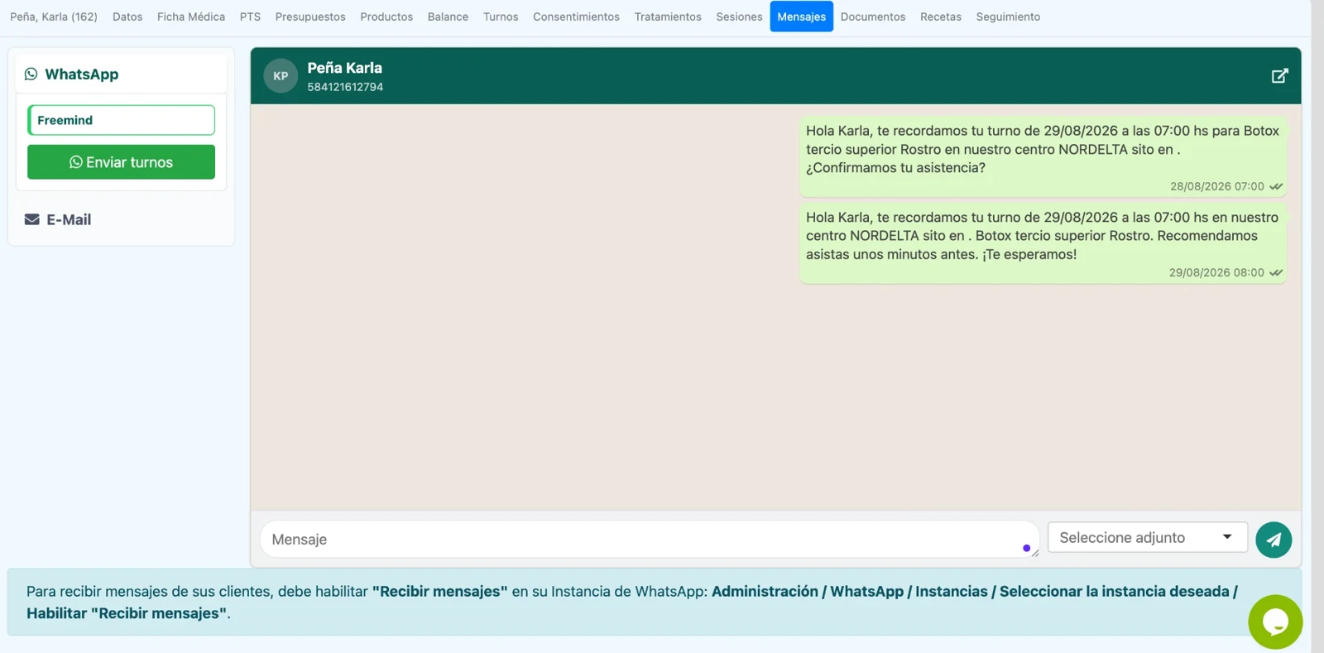Open the Ficha Médica tab
1324x653 pixels.
[191, 17]
